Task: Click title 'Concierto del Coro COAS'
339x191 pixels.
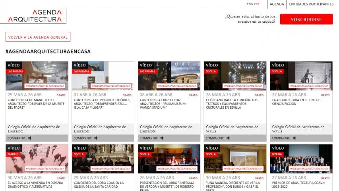Action: [99, 185]
